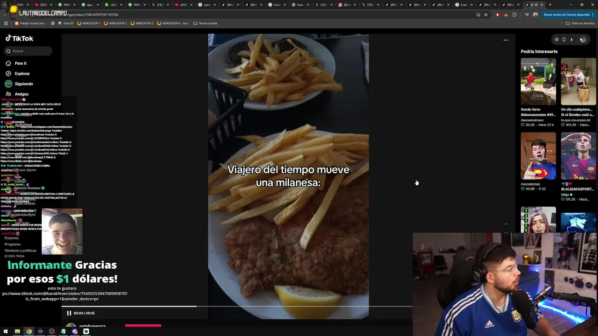This screenshot has width=598, height=336.
Task: Open File Explorer from the taskbar
Action: click(17, 331)
